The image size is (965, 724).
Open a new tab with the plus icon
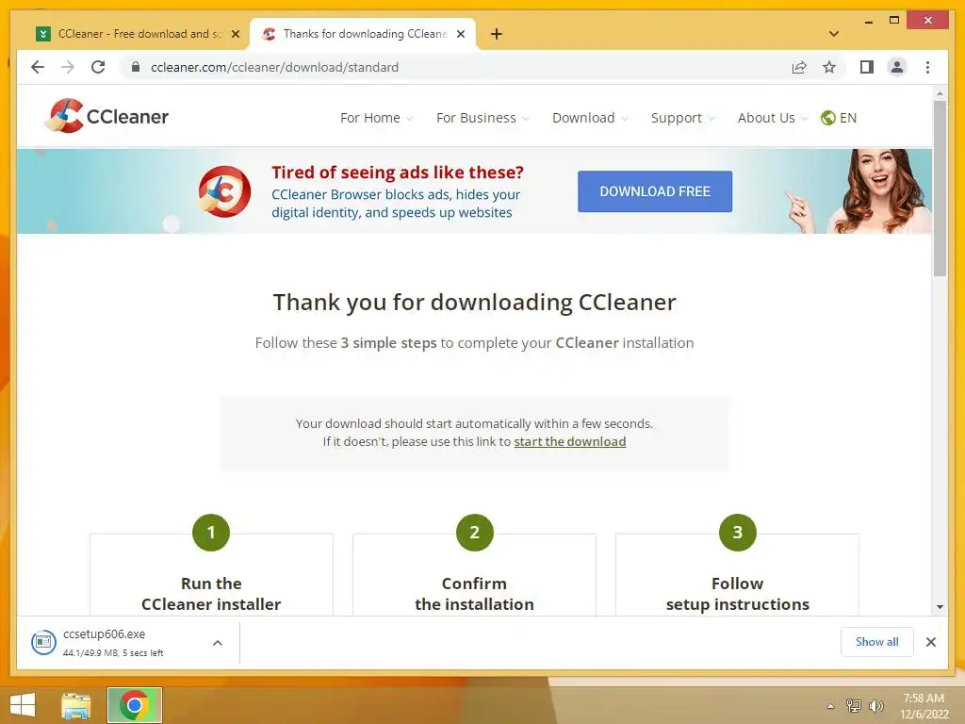click(497, 34)
